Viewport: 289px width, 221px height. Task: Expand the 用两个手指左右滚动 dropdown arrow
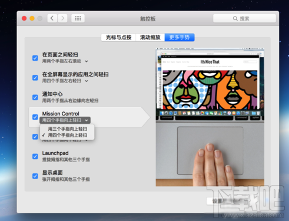point(87,61)
